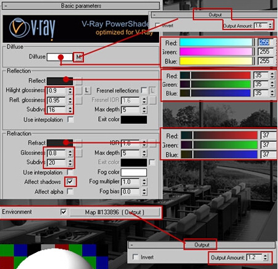Adjust the Output Amount 1.2 spinner

265,257
